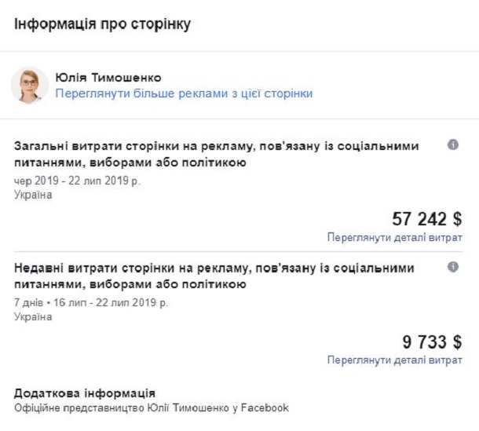The width and height of the screenshot is (479, 431).
Task: Click the "7 днів • 16 лип - 22 лип" period
Action: (90, 302)
